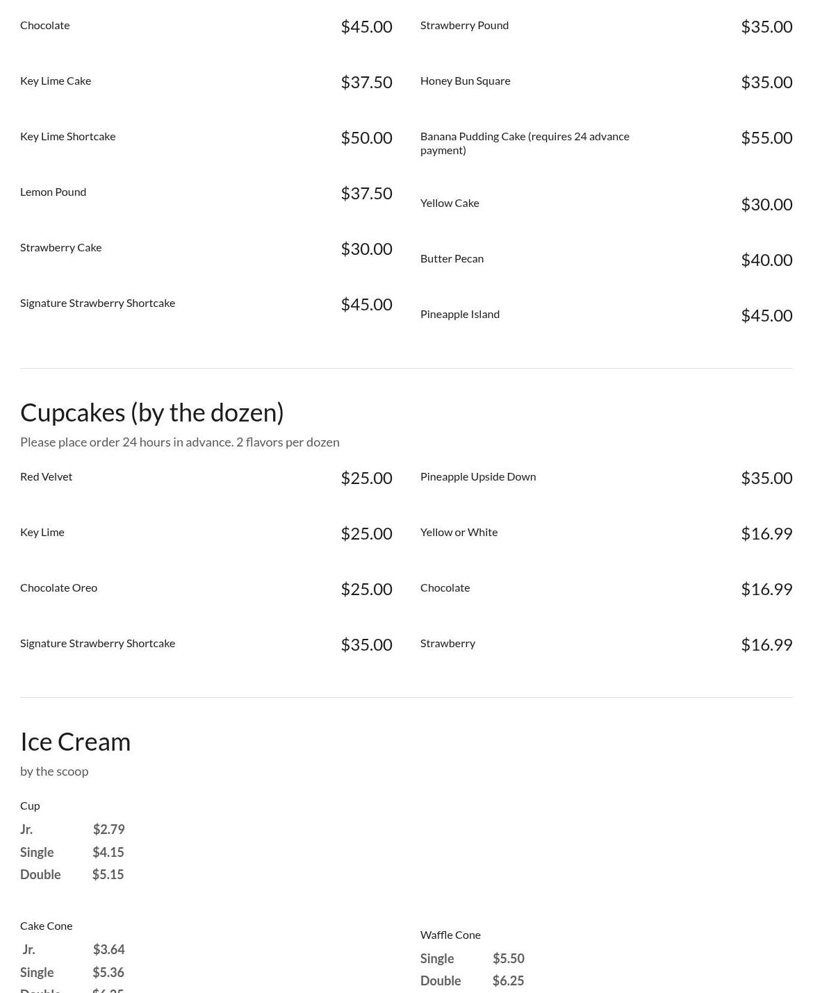The width and height of the screenshot is (813, 993).
Task: Click the Strawberry Pound cake item
Action: pyautogui.click(x=464, y=26)
